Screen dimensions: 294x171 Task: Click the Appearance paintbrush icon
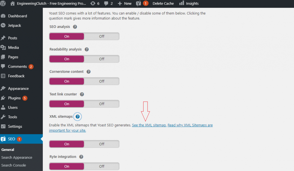pos(3,89)
